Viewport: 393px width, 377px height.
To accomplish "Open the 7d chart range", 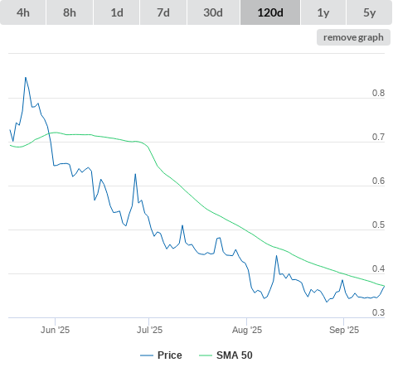I will pyautogui.click(x=163, y=12).
